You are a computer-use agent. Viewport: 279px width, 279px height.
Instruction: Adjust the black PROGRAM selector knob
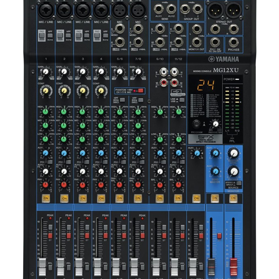tap(197, 124)
